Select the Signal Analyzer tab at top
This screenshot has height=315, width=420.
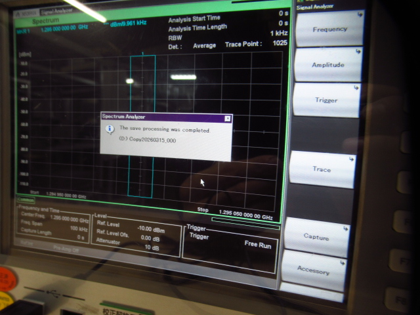click(56, 11)
